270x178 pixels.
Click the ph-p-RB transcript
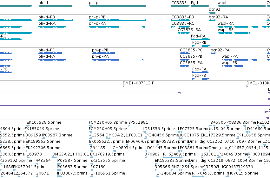[x=117, y=20]
